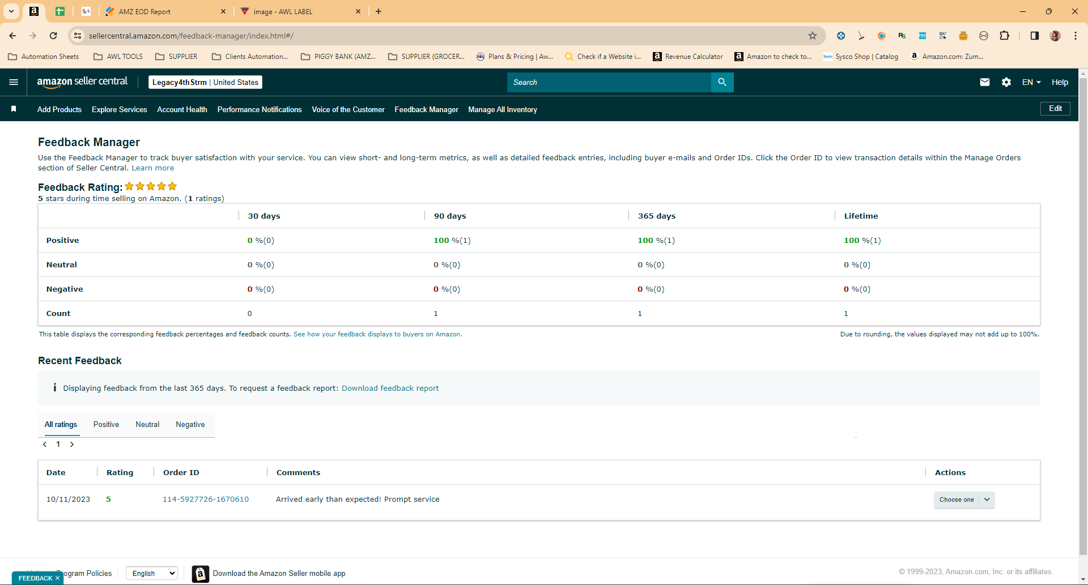Screen dimensions: 1088x585
Task: Click the search magnifier button
Action: coord(722,82)
